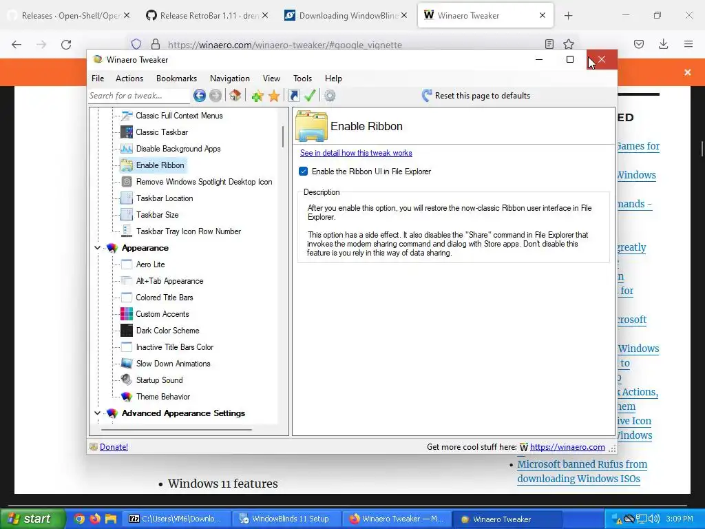This screenshot has height=529, width=705.
Task: Go back using the blue back arrow icon
Action: pyautogui.click(x=200, y=95)
